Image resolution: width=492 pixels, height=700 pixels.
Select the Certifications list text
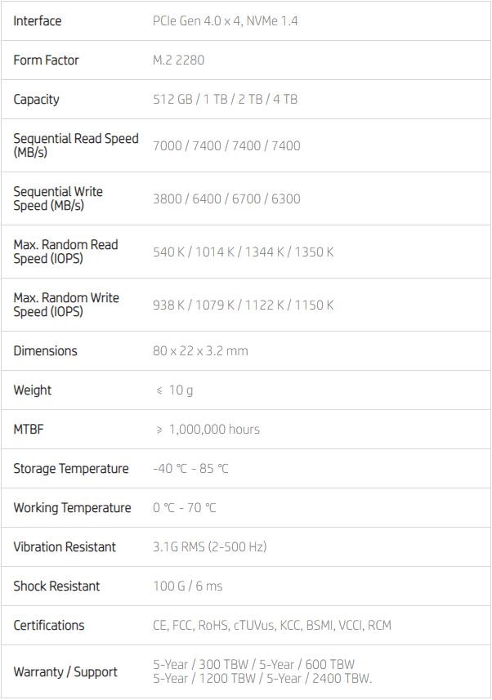tap(271, 626)
